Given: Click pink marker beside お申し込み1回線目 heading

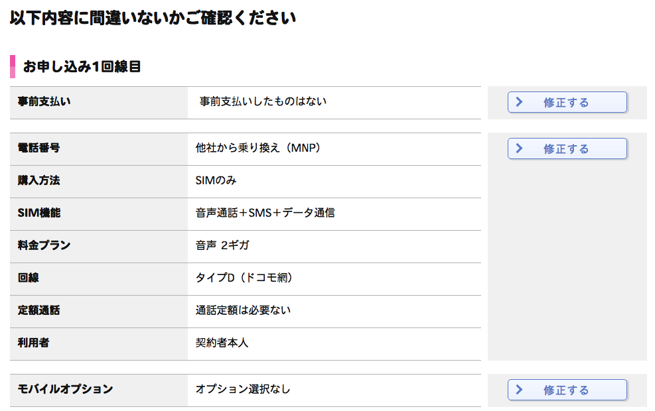Looking at the screenshot, I should [x=13, y=66].
